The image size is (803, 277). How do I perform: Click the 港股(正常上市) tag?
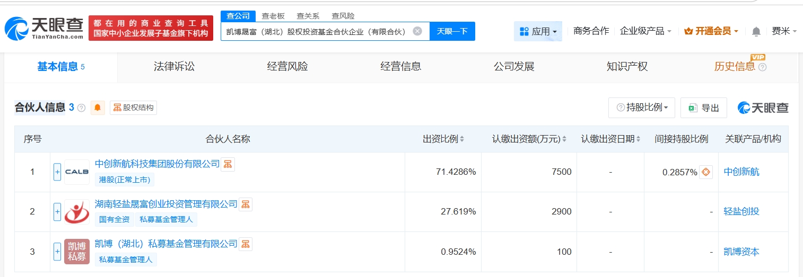click(x=125, y=180)
